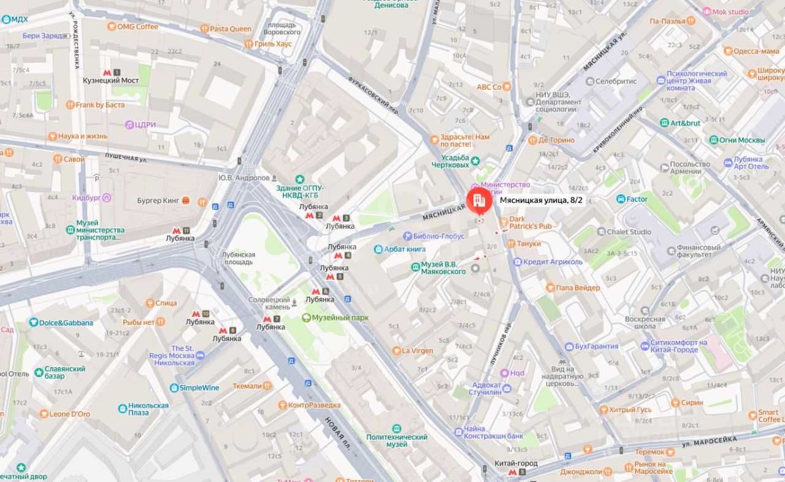Click the Китай-город metro station icon
This screenshot has width=785, height=482.
[512, 472]
